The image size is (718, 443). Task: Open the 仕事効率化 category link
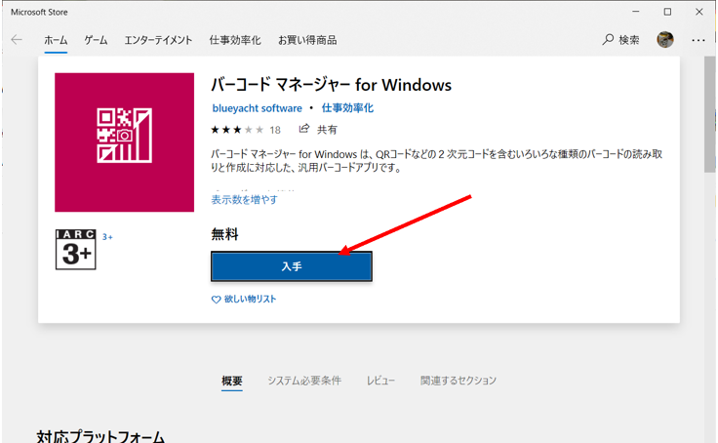347,108
